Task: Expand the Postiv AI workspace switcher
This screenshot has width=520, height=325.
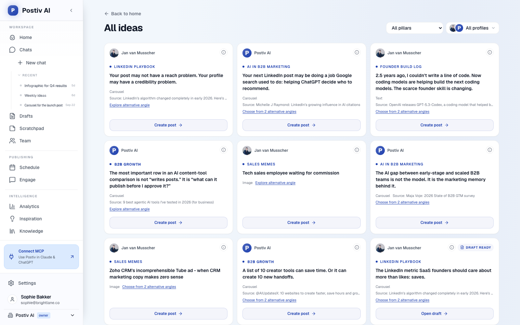Action: click(41, 315)
